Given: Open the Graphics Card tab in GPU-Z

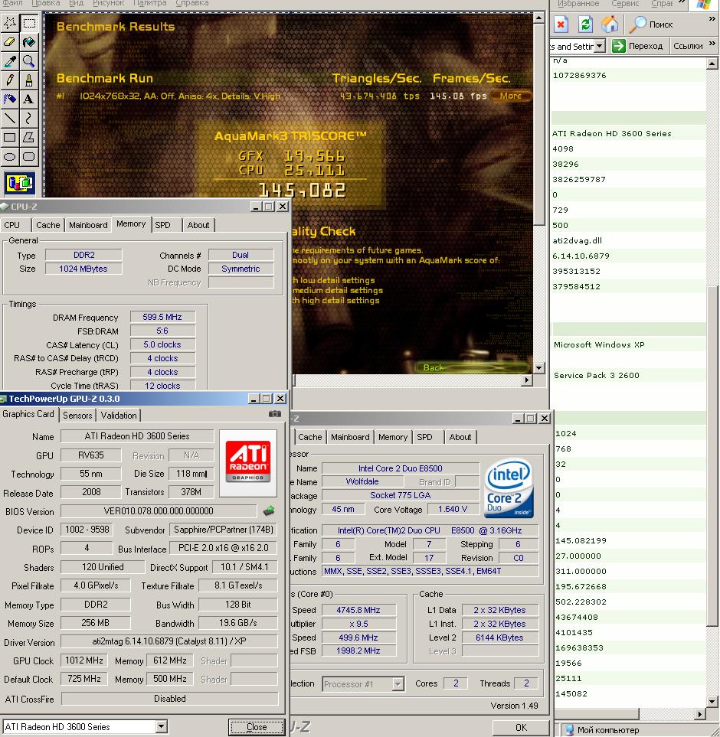Looking at the screenshot, I should pyautogui.click(x=28, y=414).
